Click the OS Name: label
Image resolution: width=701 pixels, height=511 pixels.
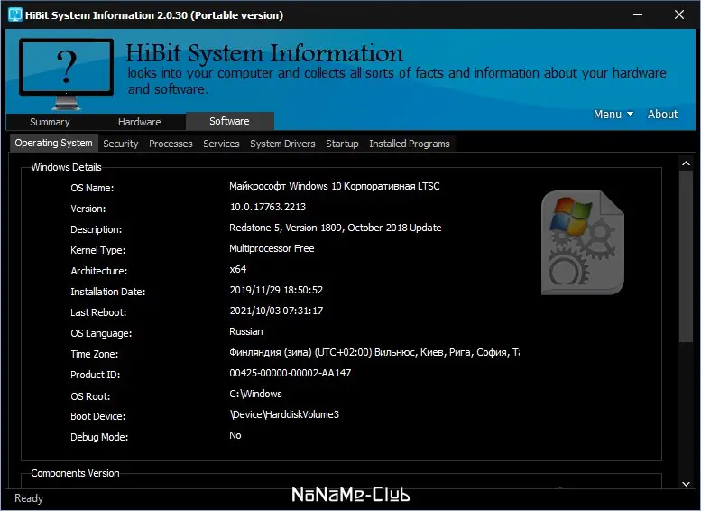[92, 188]
